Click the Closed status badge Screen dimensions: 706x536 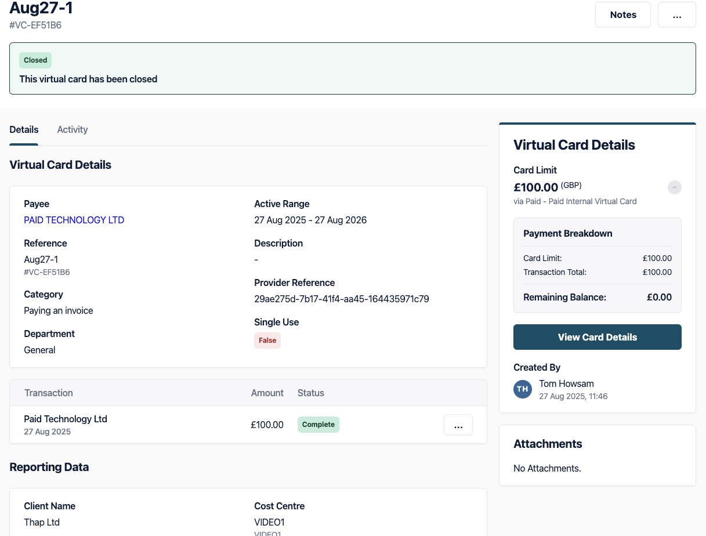(35, 60)
